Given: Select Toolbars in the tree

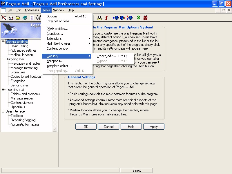Looking at the screenshot, I should [17, 116].
